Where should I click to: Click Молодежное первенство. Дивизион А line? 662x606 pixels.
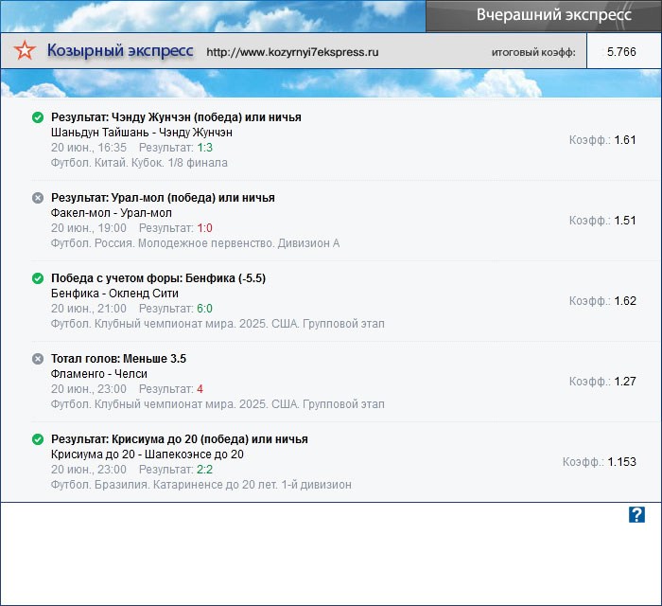195,243
